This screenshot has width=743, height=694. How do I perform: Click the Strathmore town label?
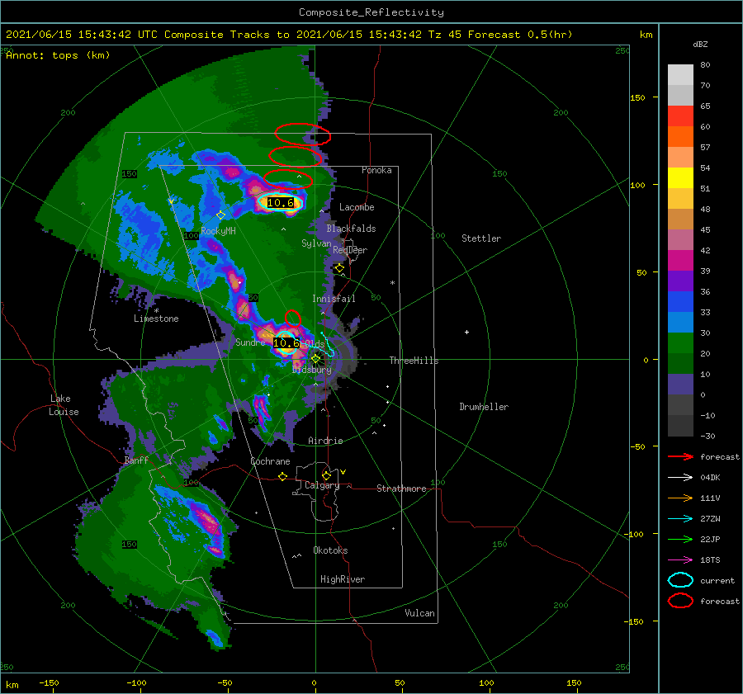[x=401, y=489]
